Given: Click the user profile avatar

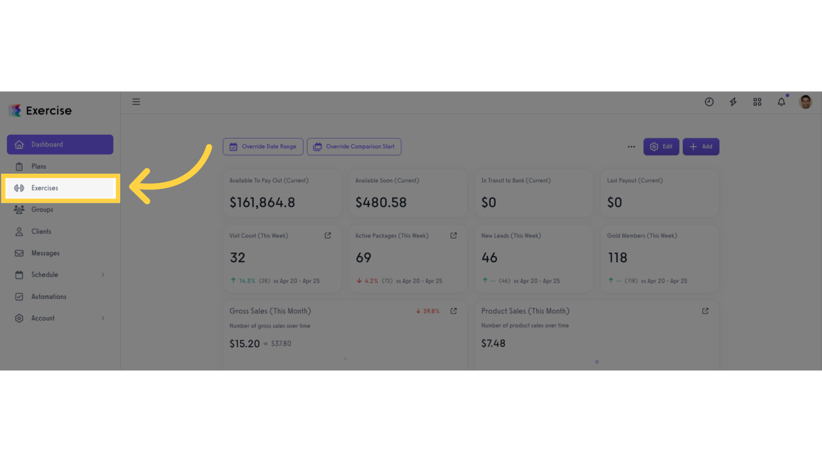Looking at the screenshot, I should pos(805,102).
